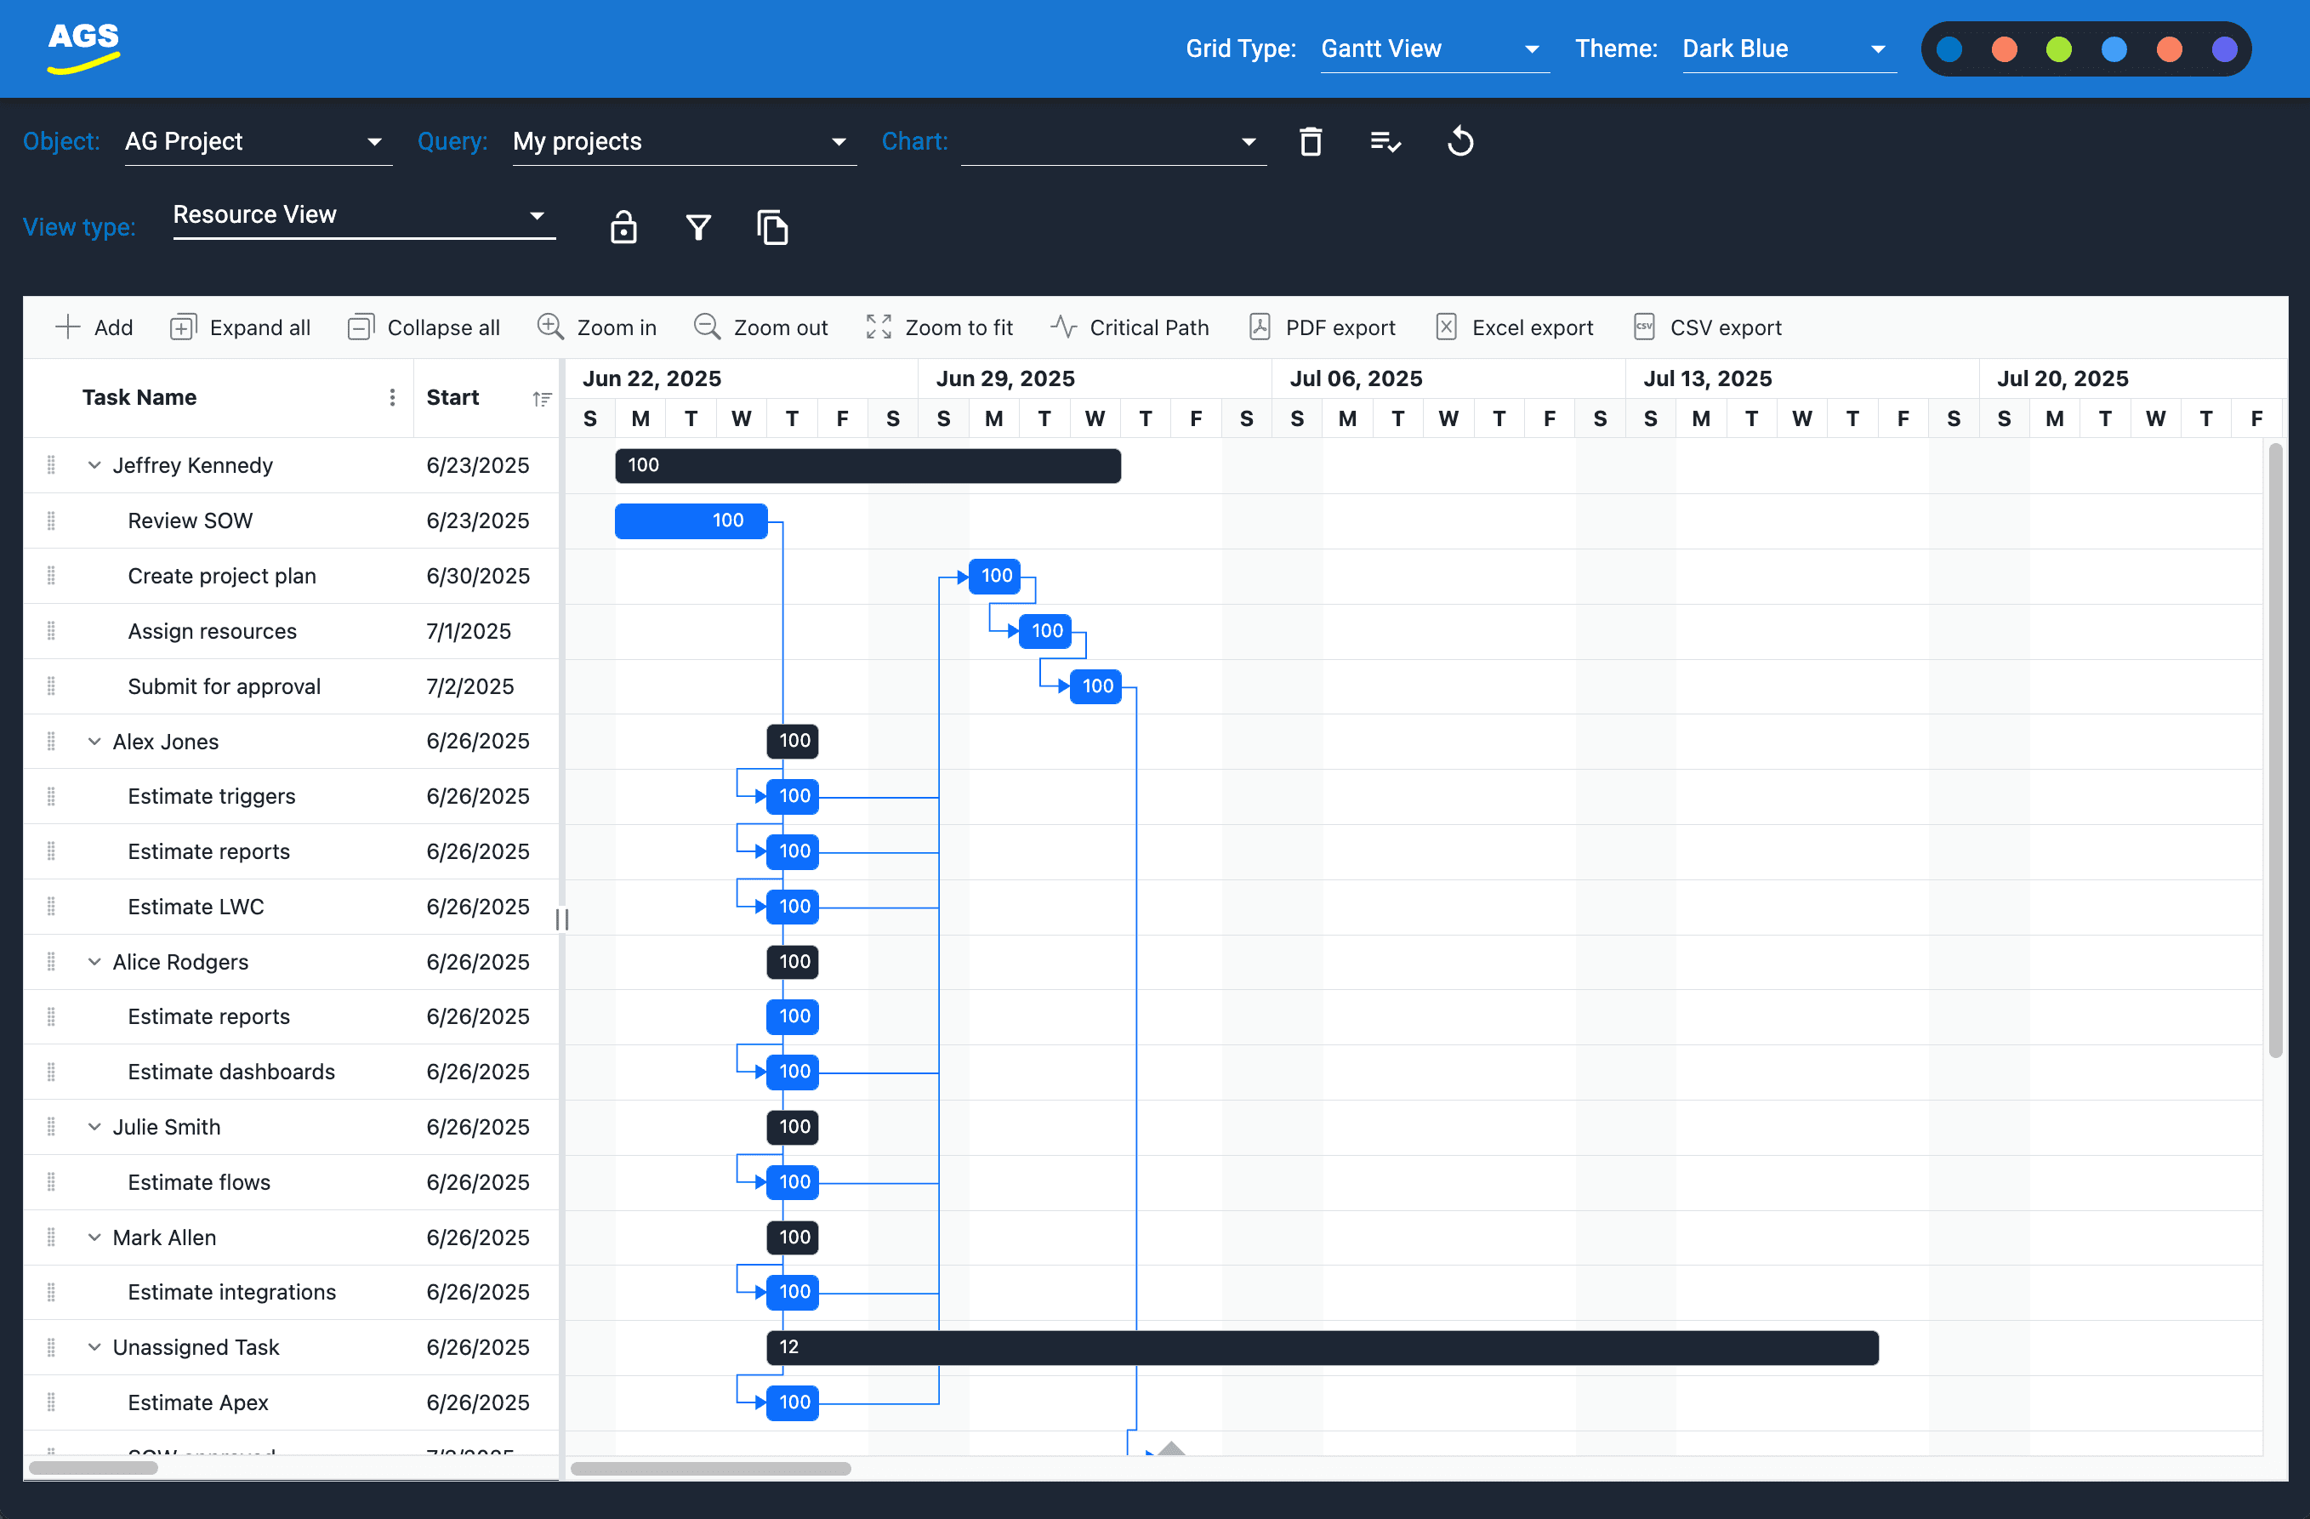The width and height of the screenshot is (2310, 1519).
Task: Click the Expand all button
Action: 240,327
